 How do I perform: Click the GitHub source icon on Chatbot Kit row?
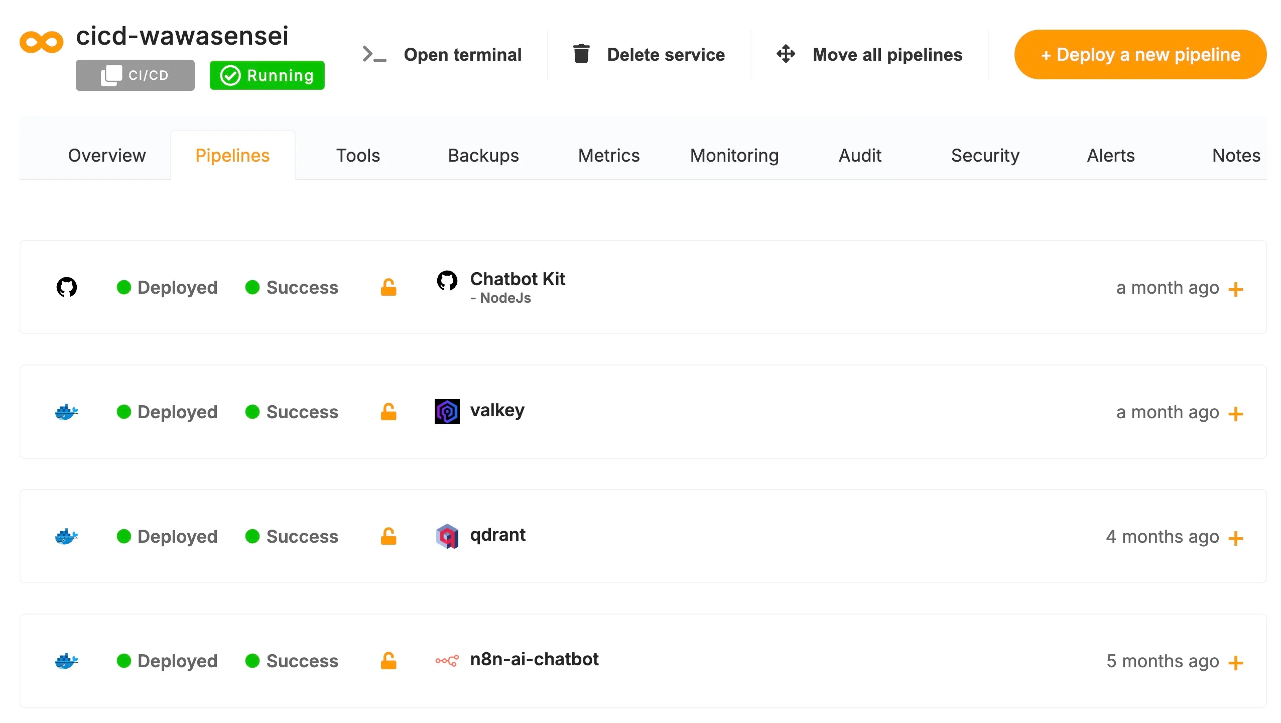66,287
